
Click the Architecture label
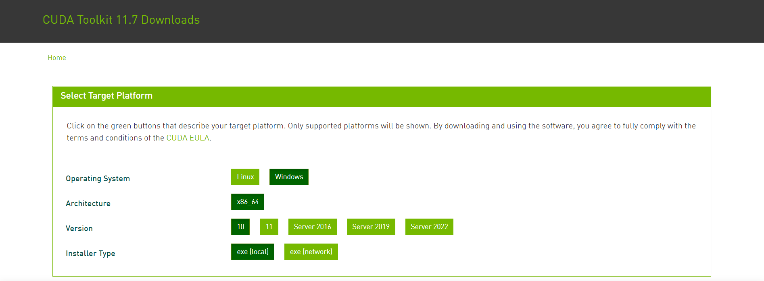click(x=88, y=203)
